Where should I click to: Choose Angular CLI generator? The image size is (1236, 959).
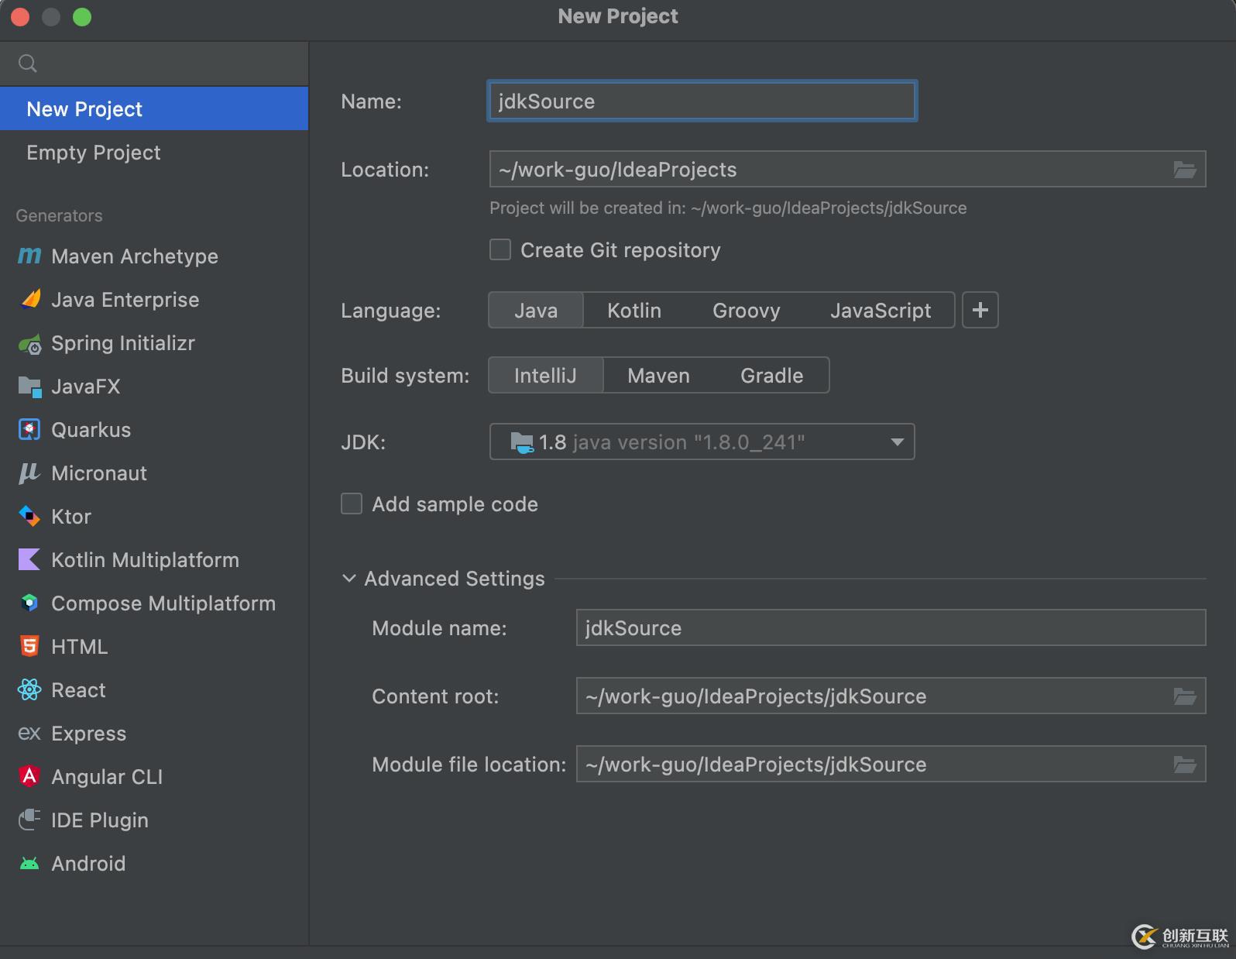click(x=154, y=776)
